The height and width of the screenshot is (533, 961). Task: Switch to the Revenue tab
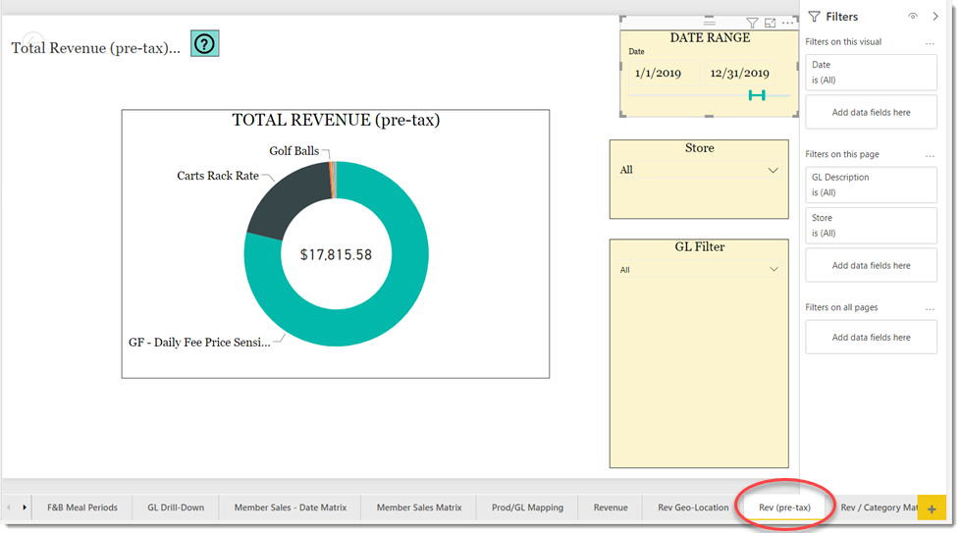[x=611, y=507]
